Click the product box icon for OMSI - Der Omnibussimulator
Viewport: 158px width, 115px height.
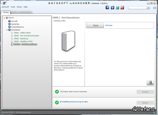(x=12, y=36)
